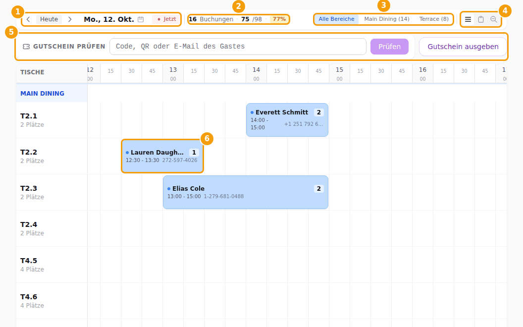Select the Alle Bereiche tab
This screenshot has height=327, width=523.
(x=336, y=19)
